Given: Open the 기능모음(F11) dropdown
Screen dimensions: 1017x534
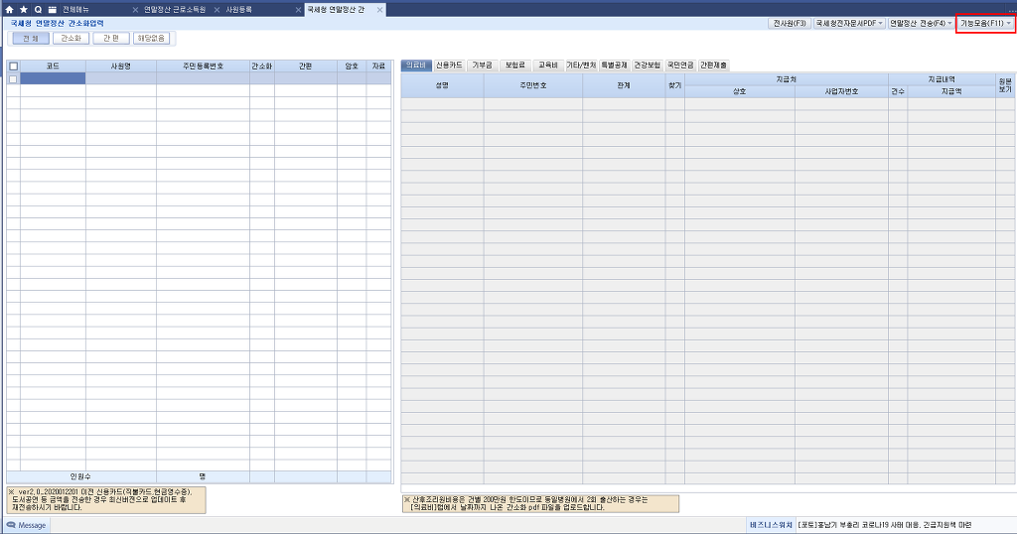Looking at the screenshot, I should tap(985, 22).
